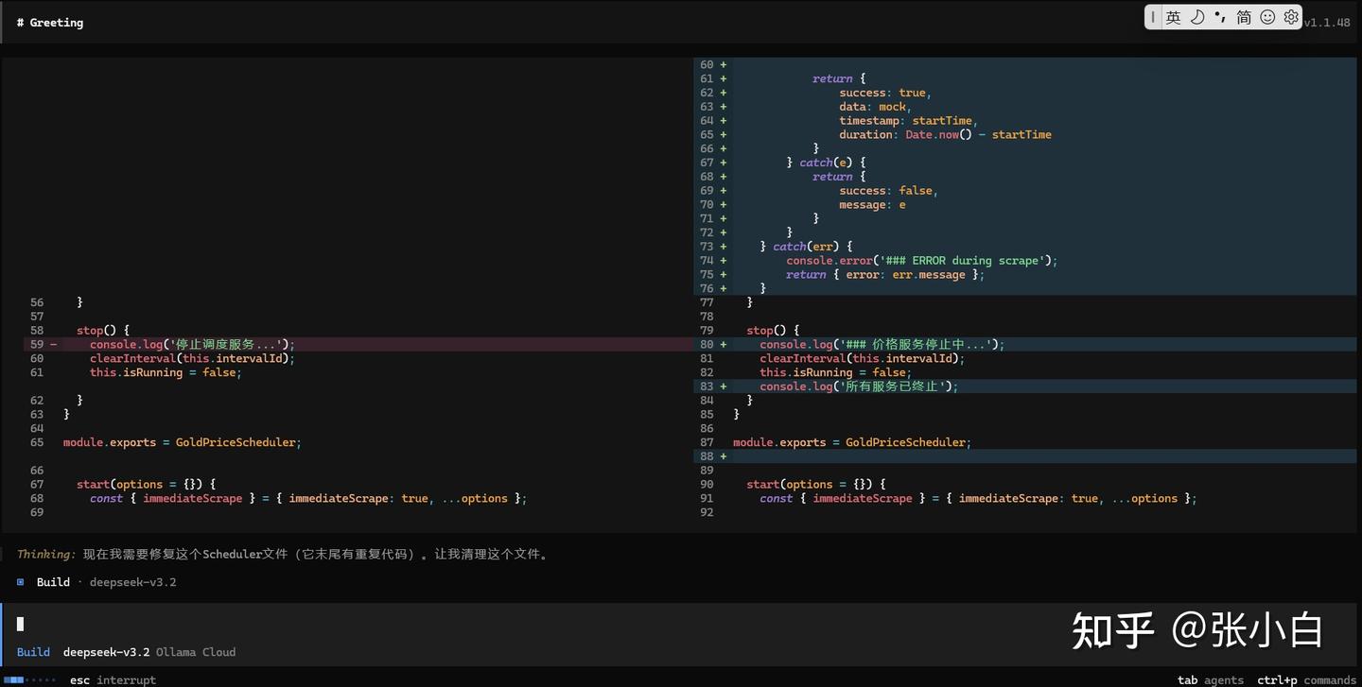Click line 65 duration: Date.now() - startTime
The image size is (1362, 687).
point(945,135)
